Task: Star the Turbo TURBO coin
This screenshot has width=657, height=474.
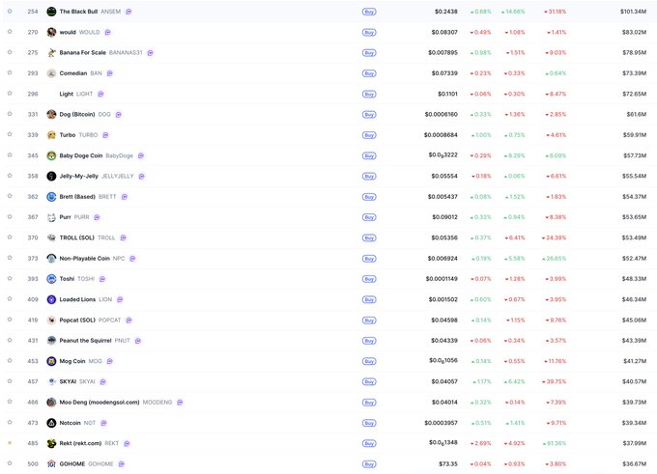Action: (x=10, y=134)
